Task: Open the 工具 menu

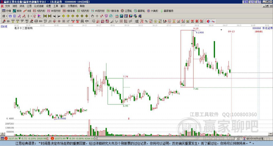Action: 56,6
